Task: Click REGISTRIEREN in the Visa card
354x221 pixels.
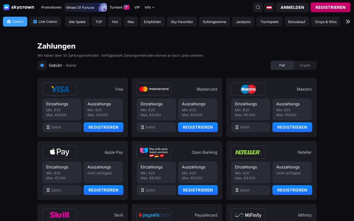Action: pyautogui.click(x=104, y=127)
